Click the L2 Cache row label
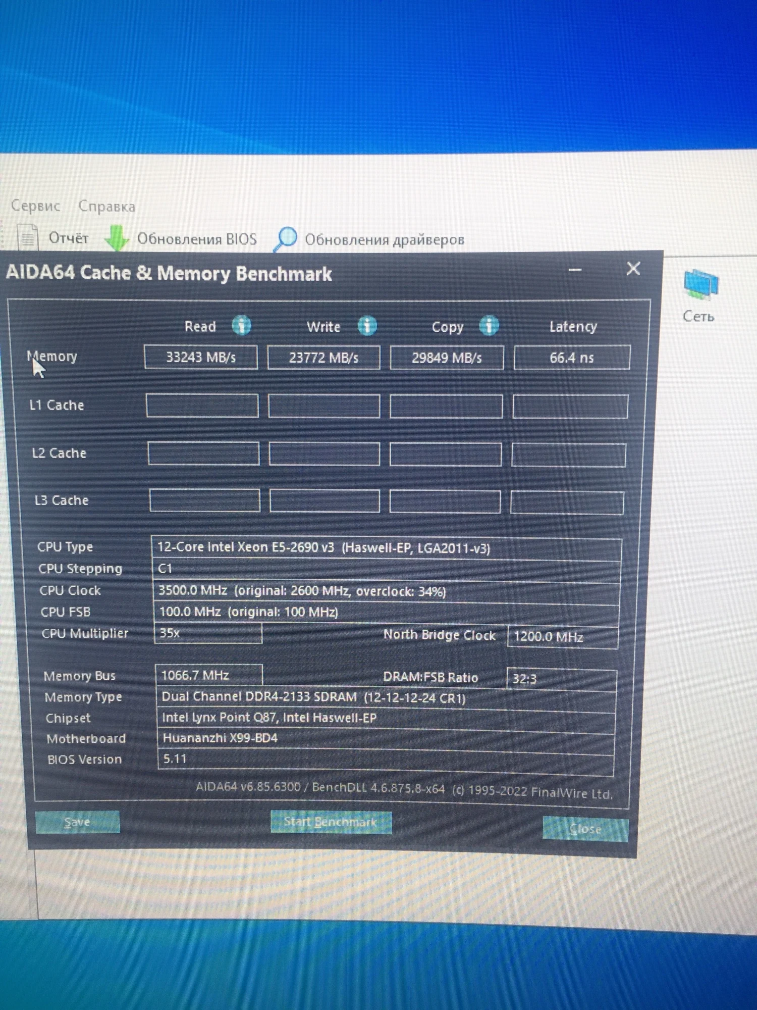Screen dimensions: 757x1010 click(x=59, y=453)
